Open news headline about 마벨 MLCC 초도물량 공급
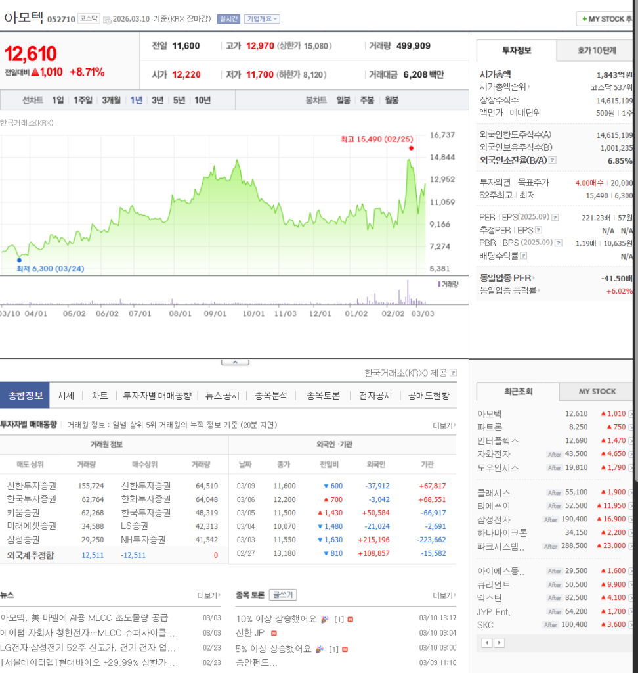This screenshot has width=638, height=673. pyautogui.click(x=84, y=618)
